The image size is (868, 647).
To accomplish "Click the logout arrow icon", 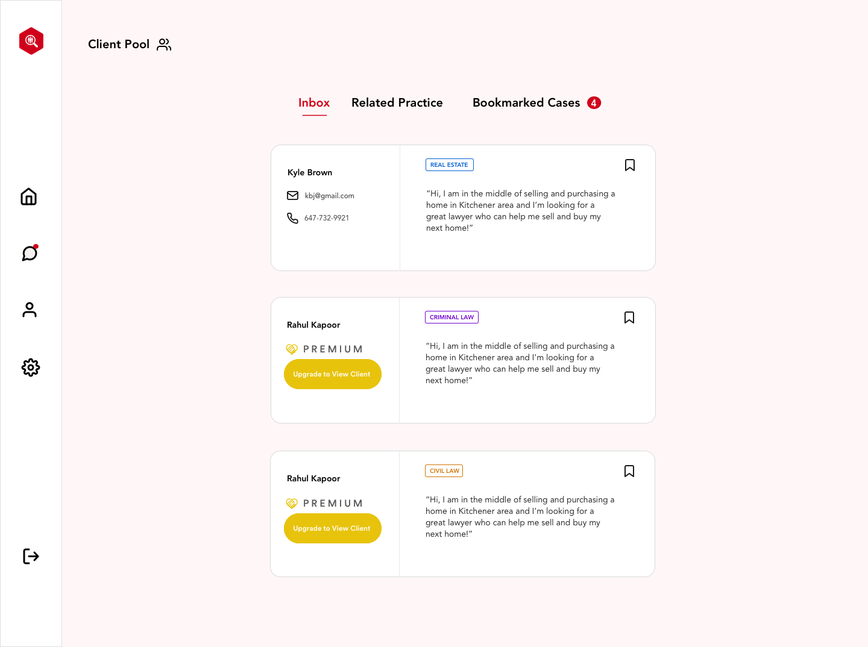I will 31,556.
